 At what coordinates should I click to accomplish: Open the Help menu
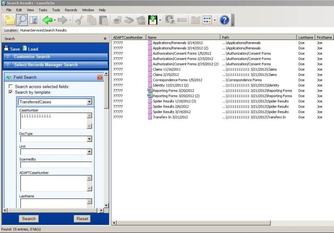pyautogui.click(x=102, y=10)
